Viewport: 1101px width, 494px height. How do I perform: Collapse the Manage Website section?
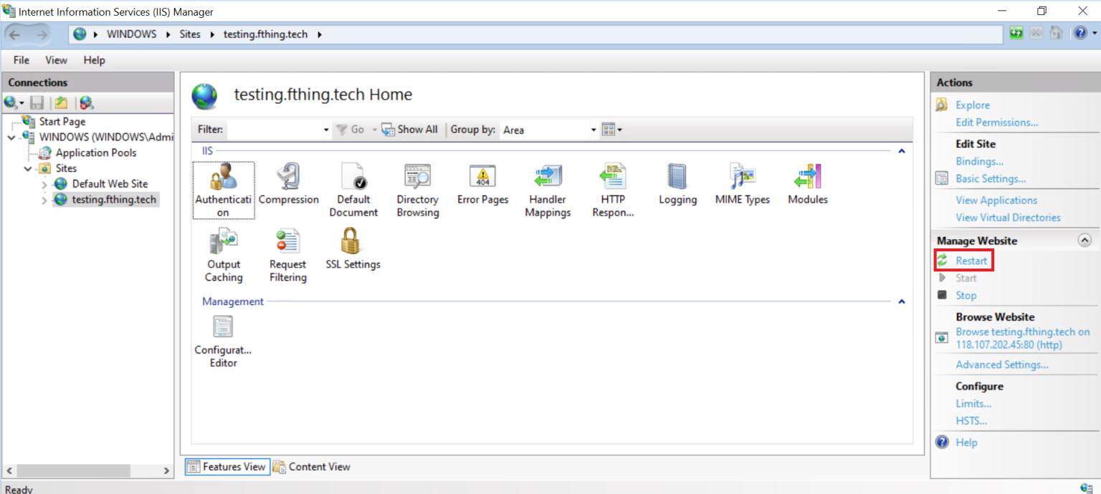pos(1084,241)
